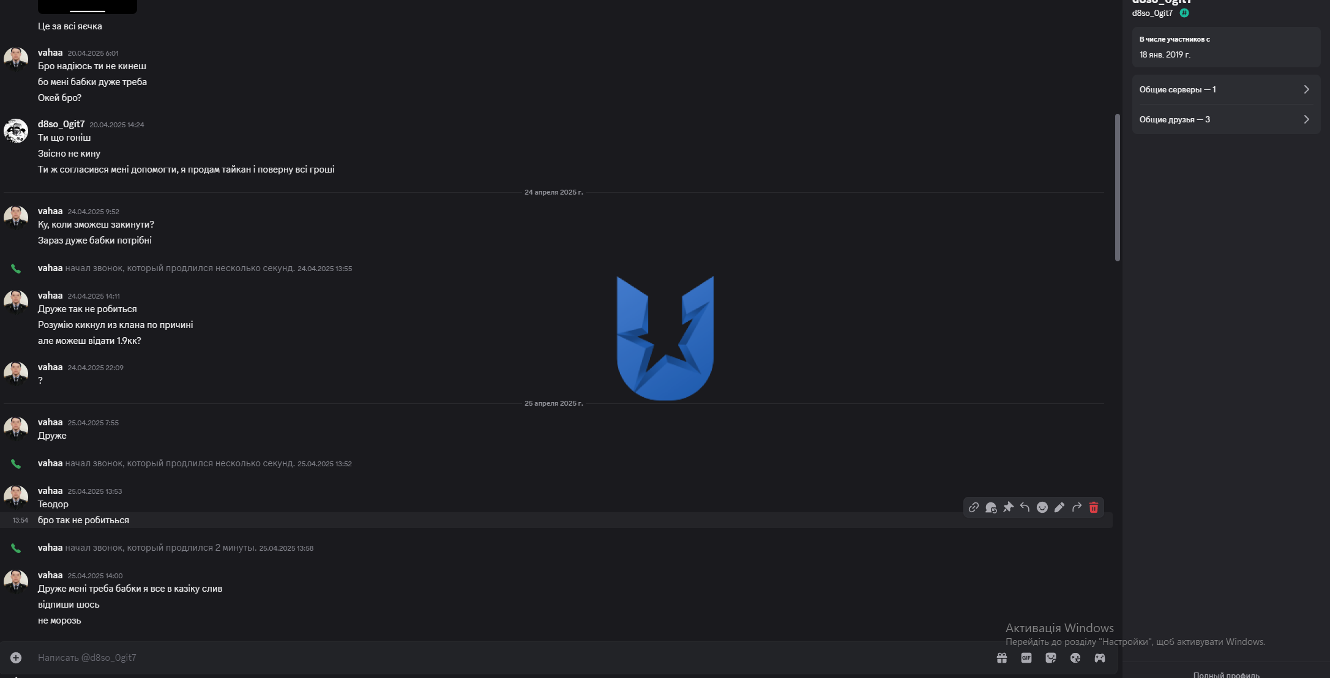The image size is (1330, 678).
Task: Click username vahaa at 24.04.2025 22:09
Action: click(x=50, y=367)
